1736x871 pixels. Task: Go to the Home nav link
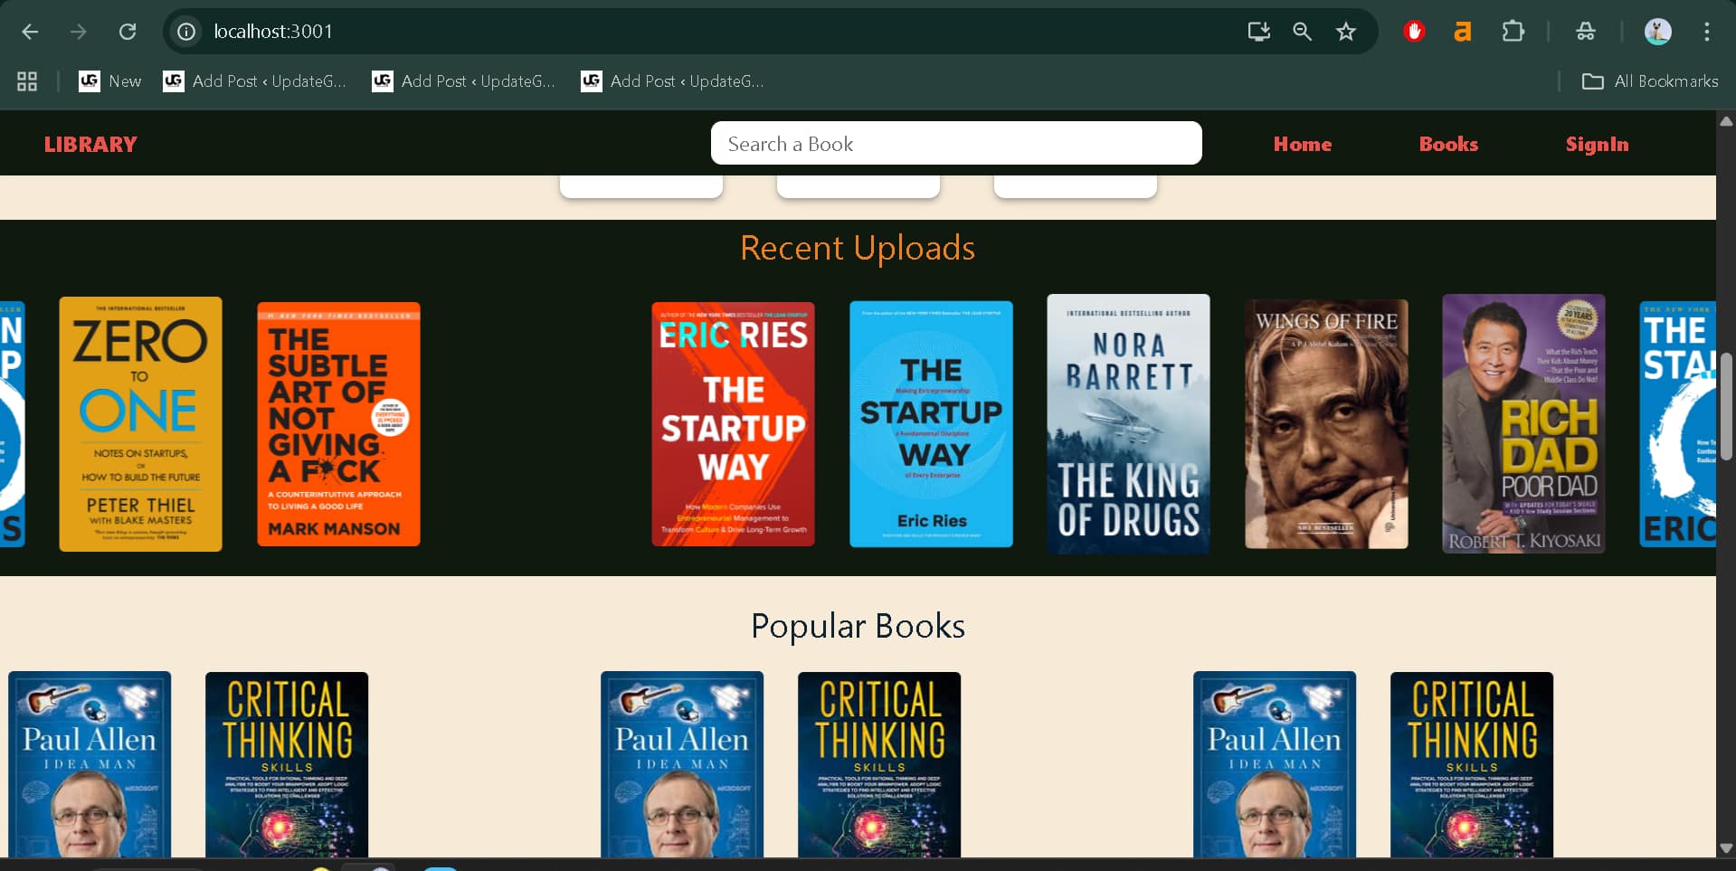(1302, 144)
